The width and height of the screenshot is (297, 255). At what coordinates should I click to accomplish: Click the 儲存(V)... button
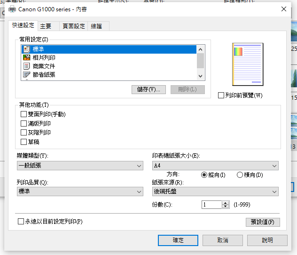point(148,89)
